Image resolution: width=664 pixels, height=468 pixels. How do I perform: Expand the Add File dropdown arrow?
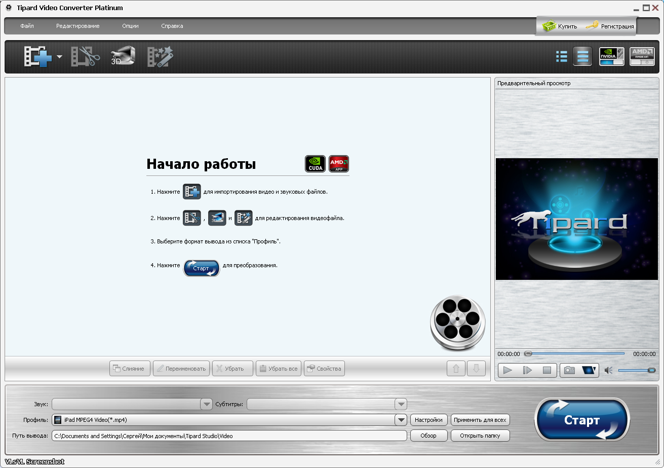[59, 57]
